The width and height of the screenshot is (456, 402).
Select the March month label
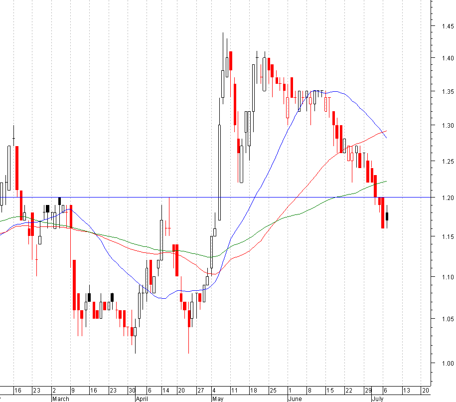click(x=61, y=399)
